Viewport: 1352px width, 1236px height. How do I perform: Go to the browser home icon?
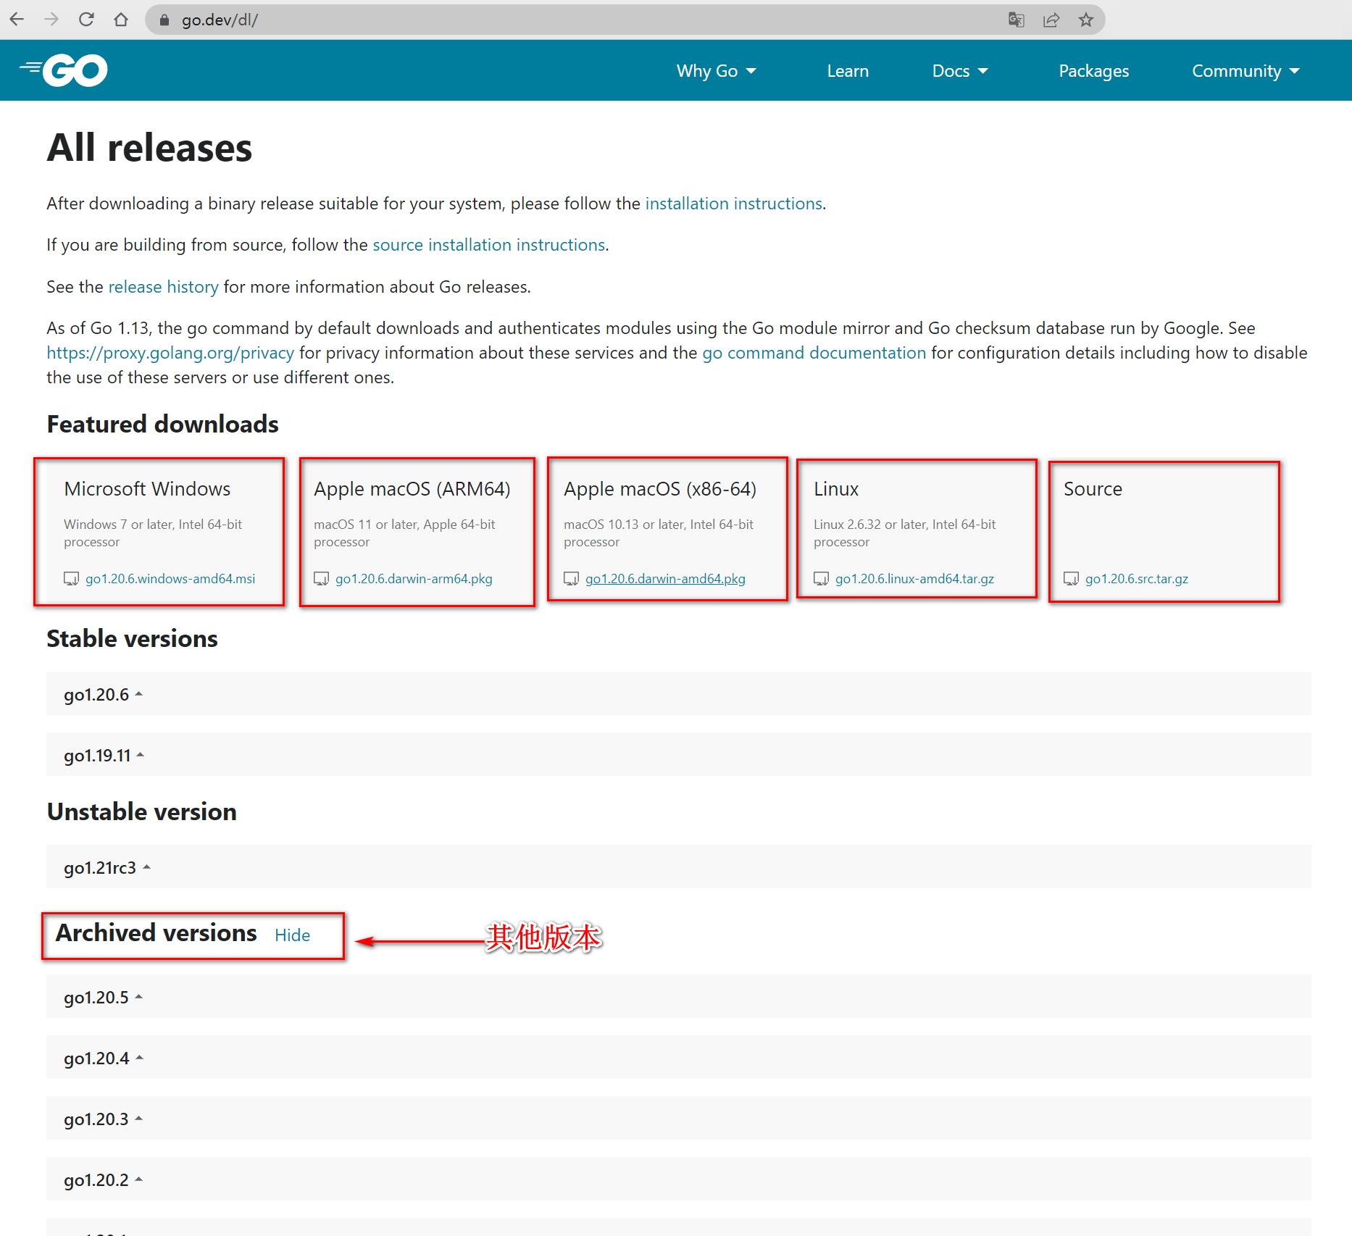coord(121,20)
